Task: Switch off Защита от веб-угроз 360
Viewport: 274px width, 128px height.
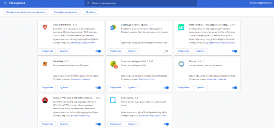Action: [166, 88]
